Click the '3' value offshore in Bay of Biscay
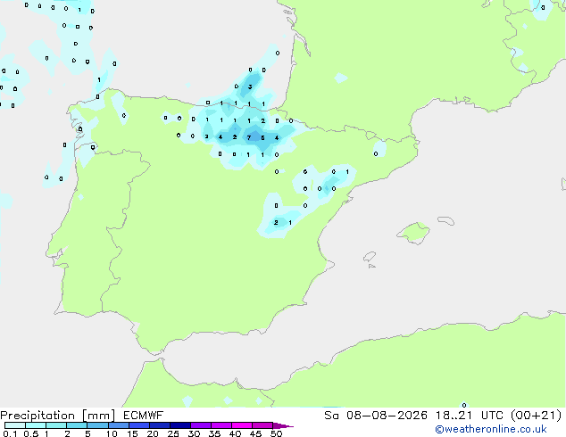Viewport: 566px width, 437px height. pyautogui.click(x=250, y=87)
